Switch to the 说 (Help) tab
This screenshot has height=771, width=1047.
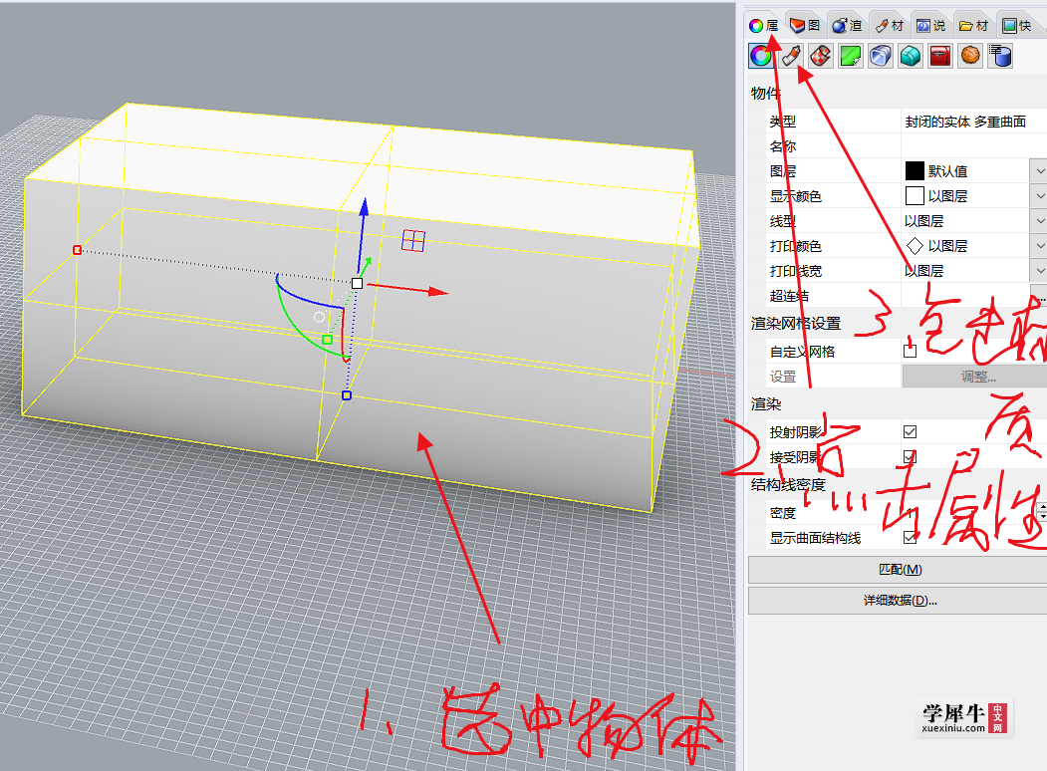pyautogui.click(x=930, y=25)
